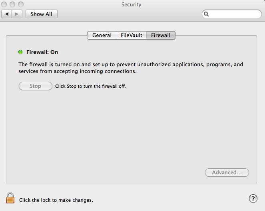This screenshot has height=211, width=265.
Task: Click the magnifying glass search icon
Action: [x=206, y=14]
